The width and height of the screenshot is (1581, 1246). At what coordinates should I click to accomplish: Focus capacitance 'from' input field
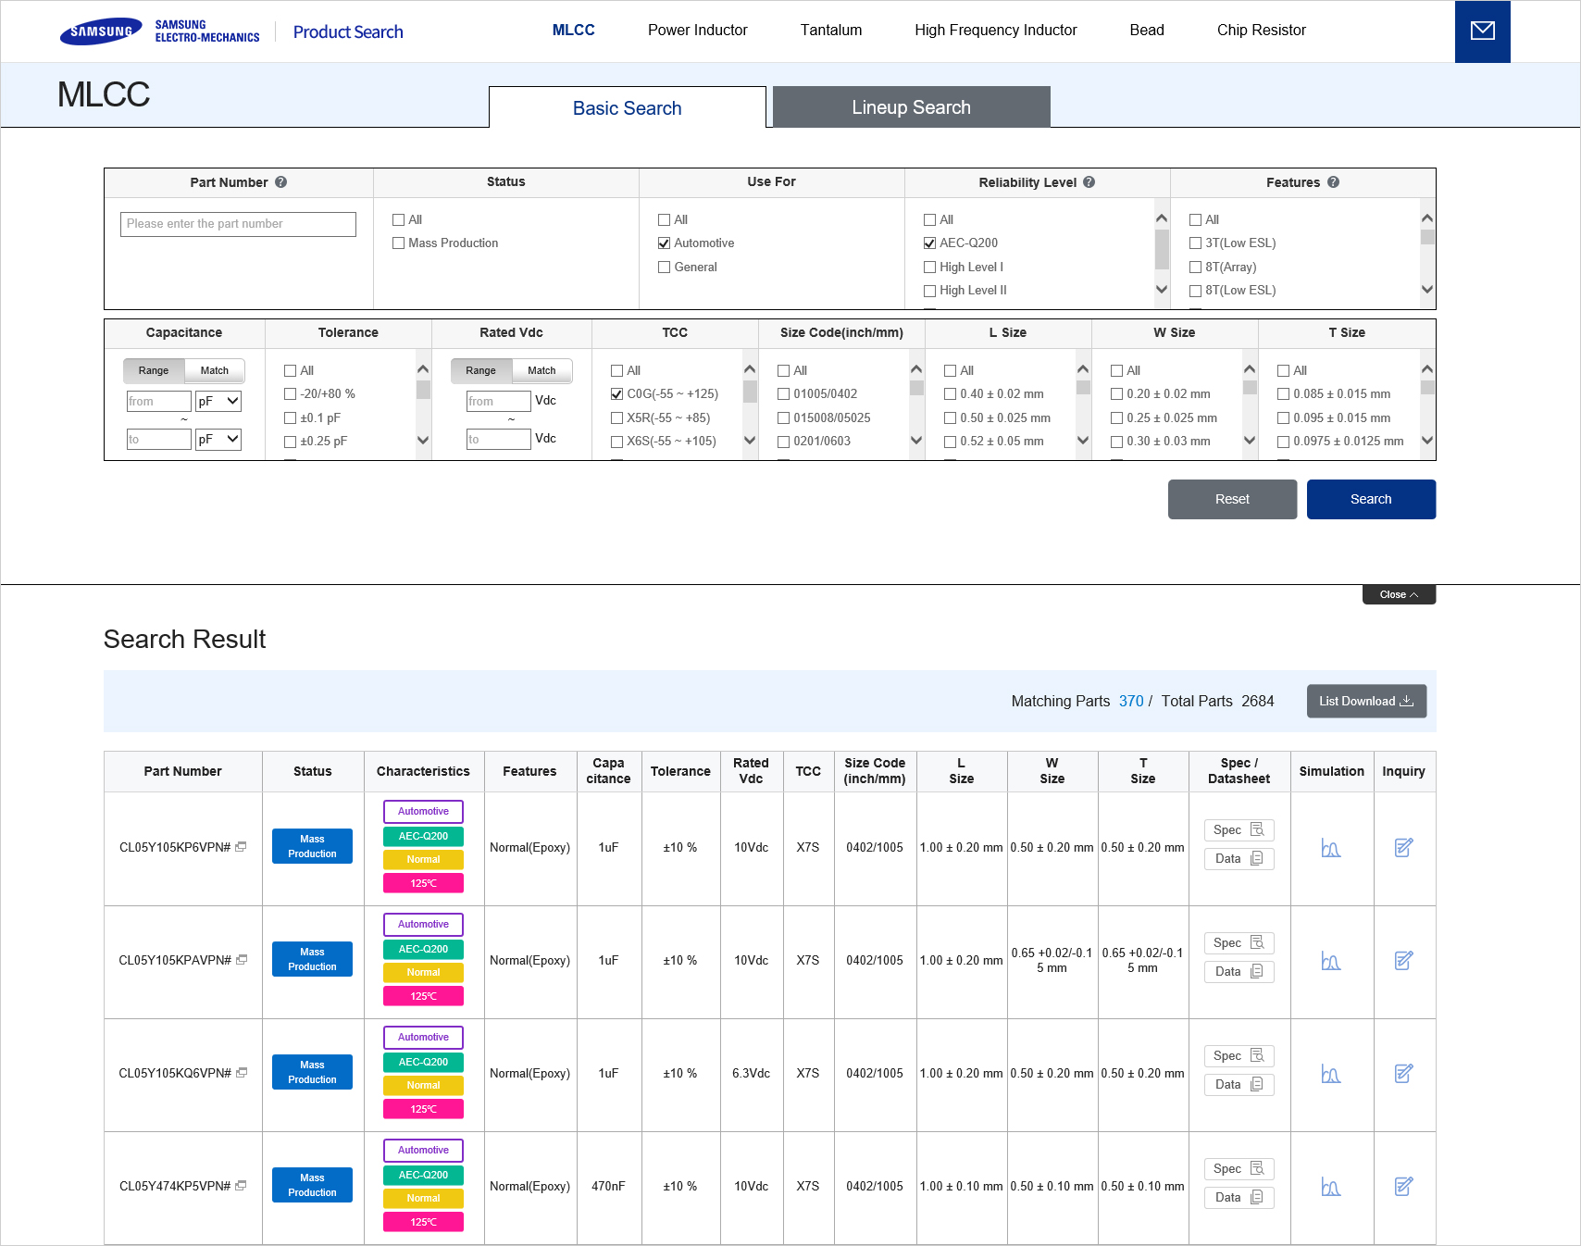tap(159, 401)
